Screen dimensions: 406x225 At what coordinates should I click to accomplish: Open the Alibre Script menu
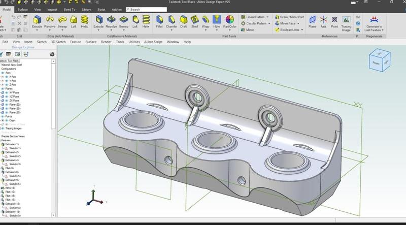pos(153,42)
